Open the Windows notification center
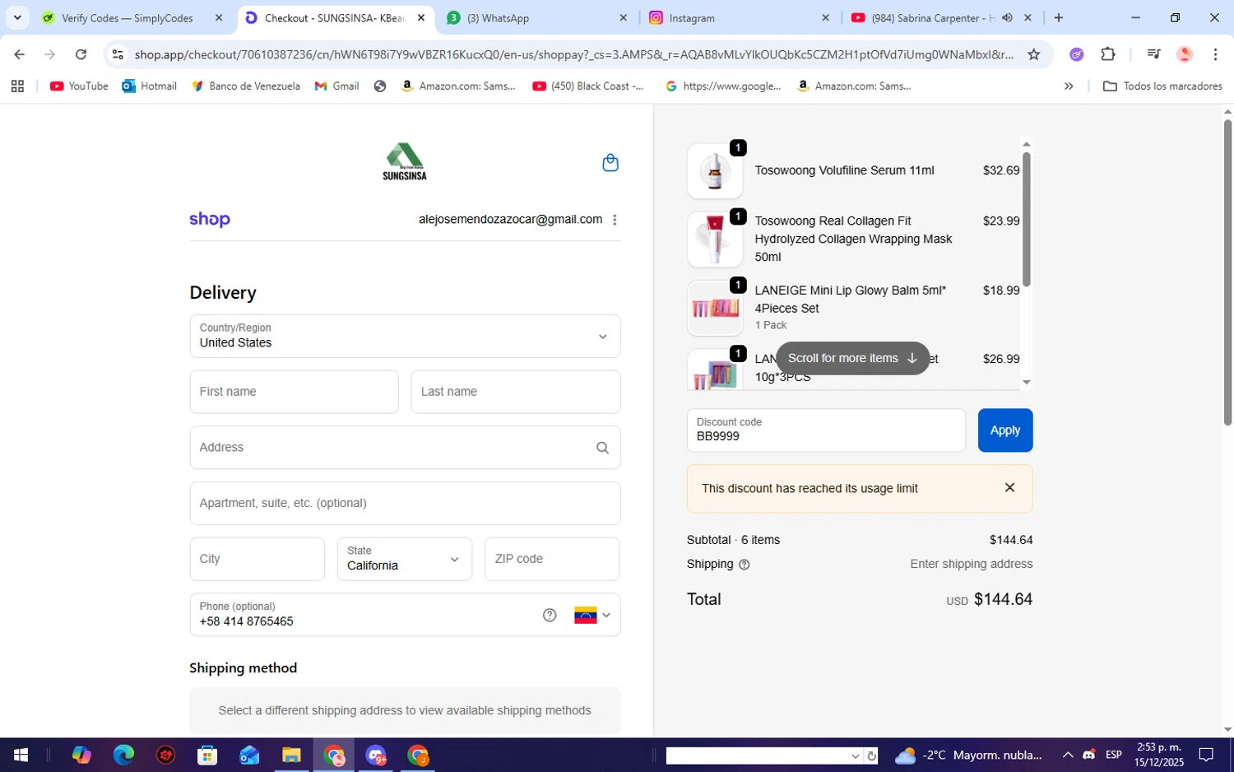 pos(1206,755)
